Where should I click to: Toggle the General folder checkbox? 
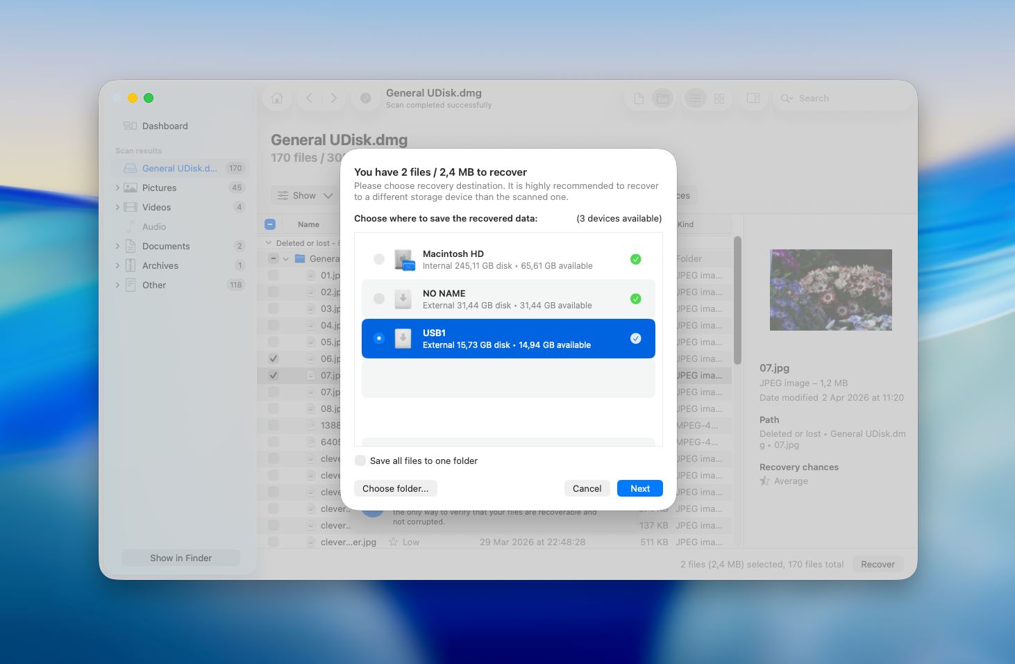274,258
